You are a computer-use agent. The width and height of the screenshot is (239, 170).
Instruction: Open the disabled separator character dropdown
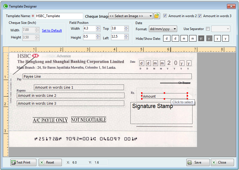coord(221,29)
